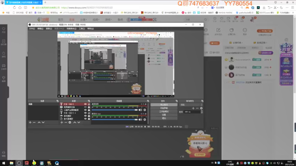Viewport: 296px width, 166px height.
Task: Expand the 分类 menu on Douyu
Action: 83,20
